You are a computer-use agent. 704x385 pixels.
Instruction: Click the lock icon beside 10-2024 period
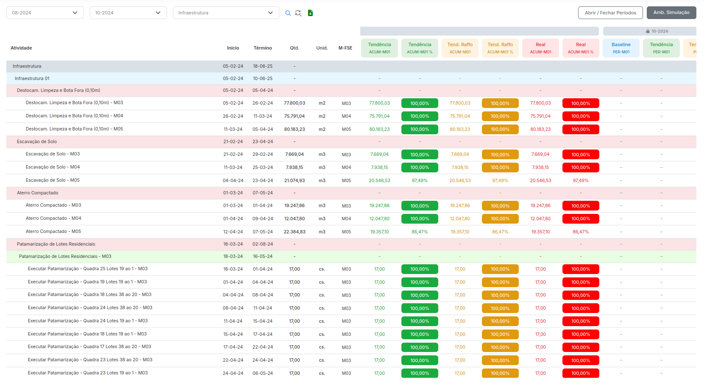click(648, 31)
